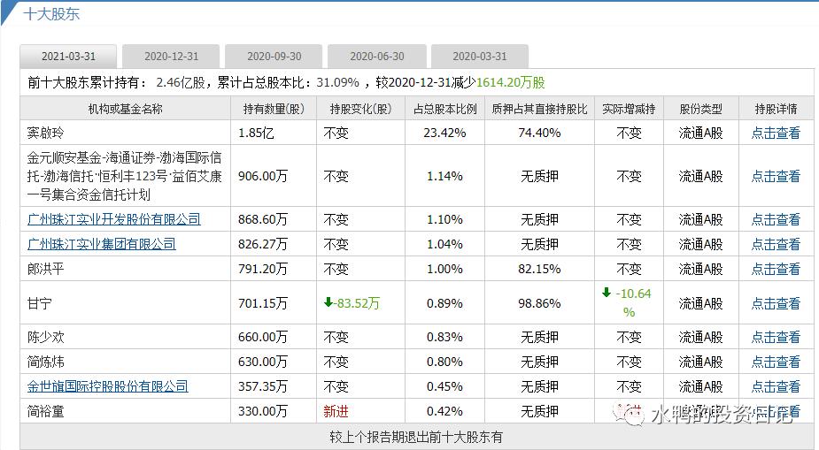Click the 98.86% pledge ratio cell

coord(539,303)
